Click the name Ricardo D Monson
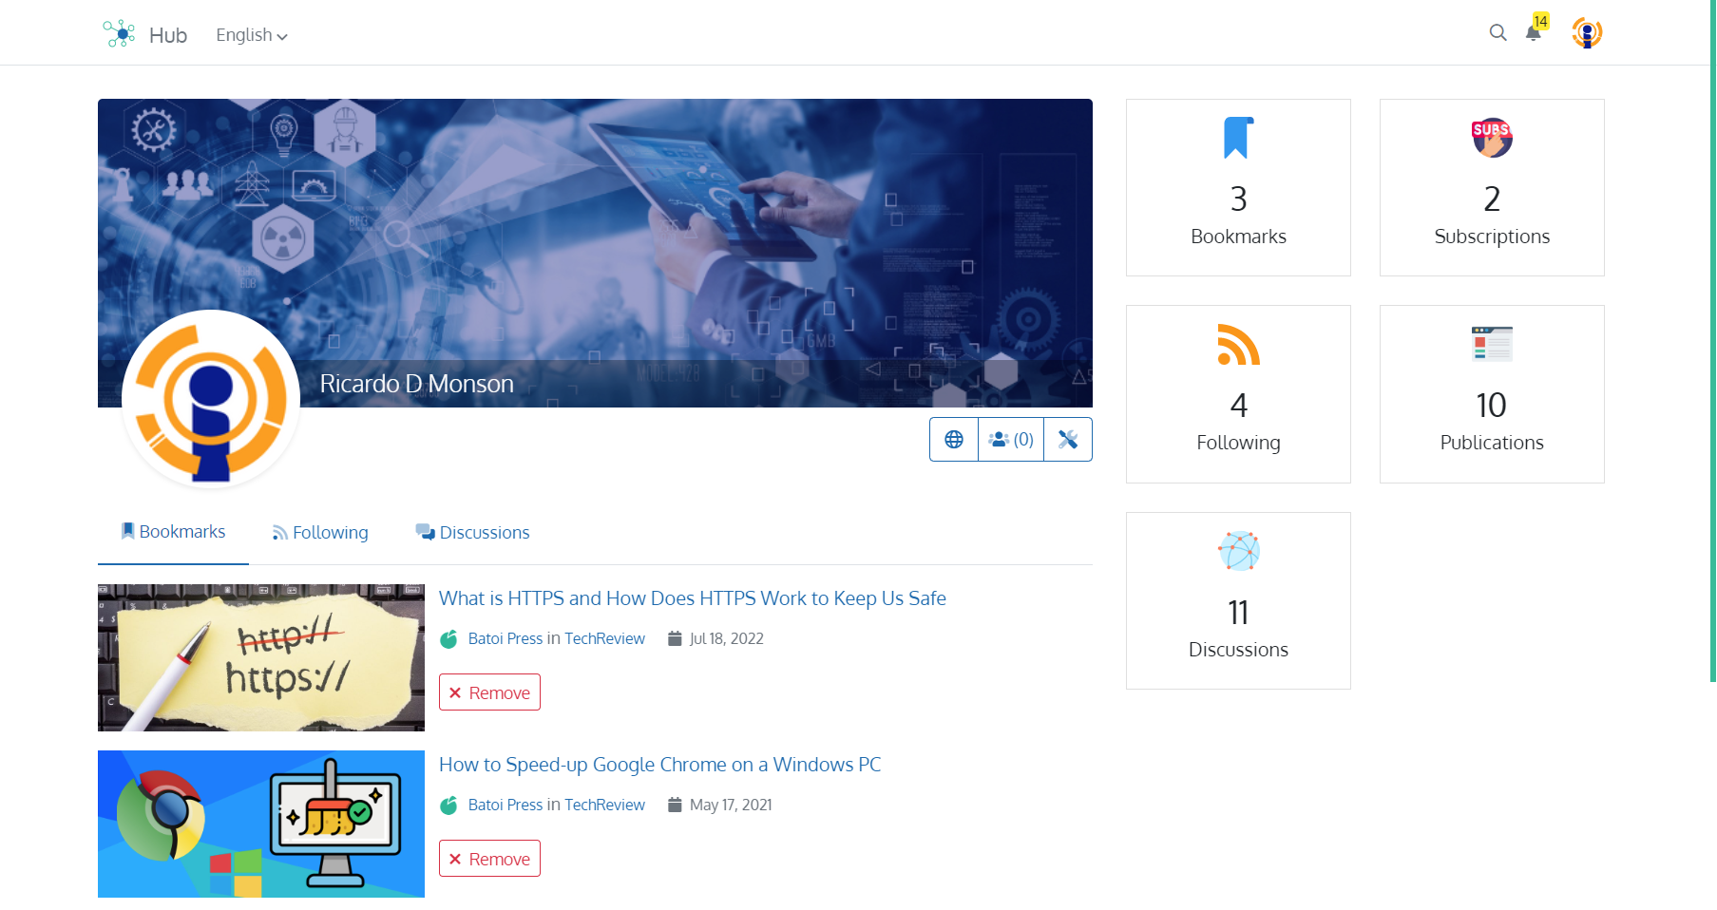 coord(416,384)
